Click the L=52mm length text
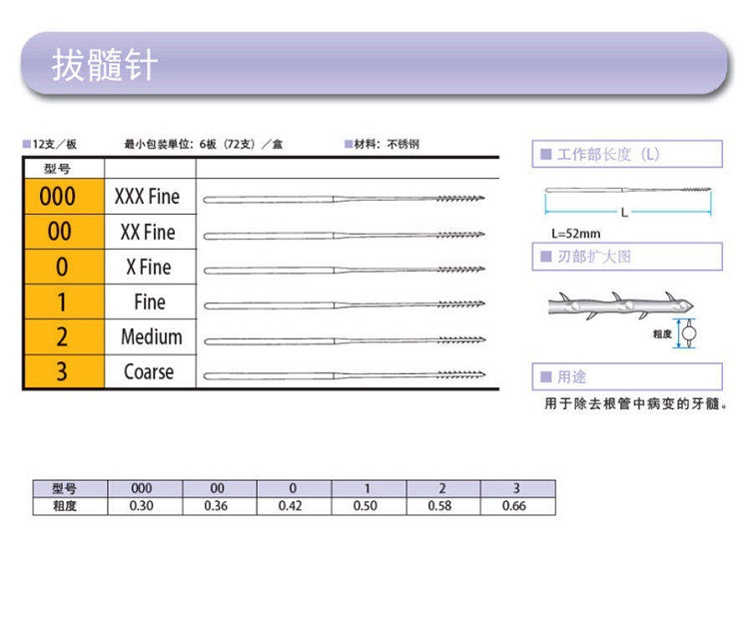The image size is (749, 619). click(x=575, y=234)
